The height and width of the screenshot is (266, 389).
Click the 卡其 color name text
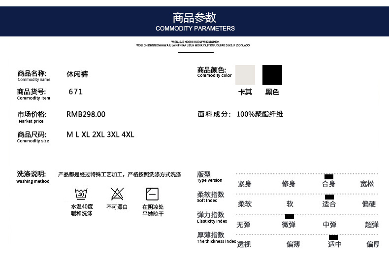click(x=245, y=92)
